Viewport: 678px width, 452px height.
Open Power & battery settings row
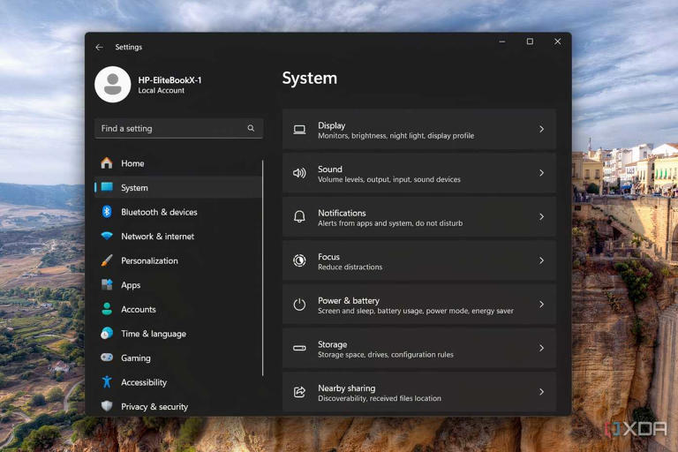[x=419, y=304]
